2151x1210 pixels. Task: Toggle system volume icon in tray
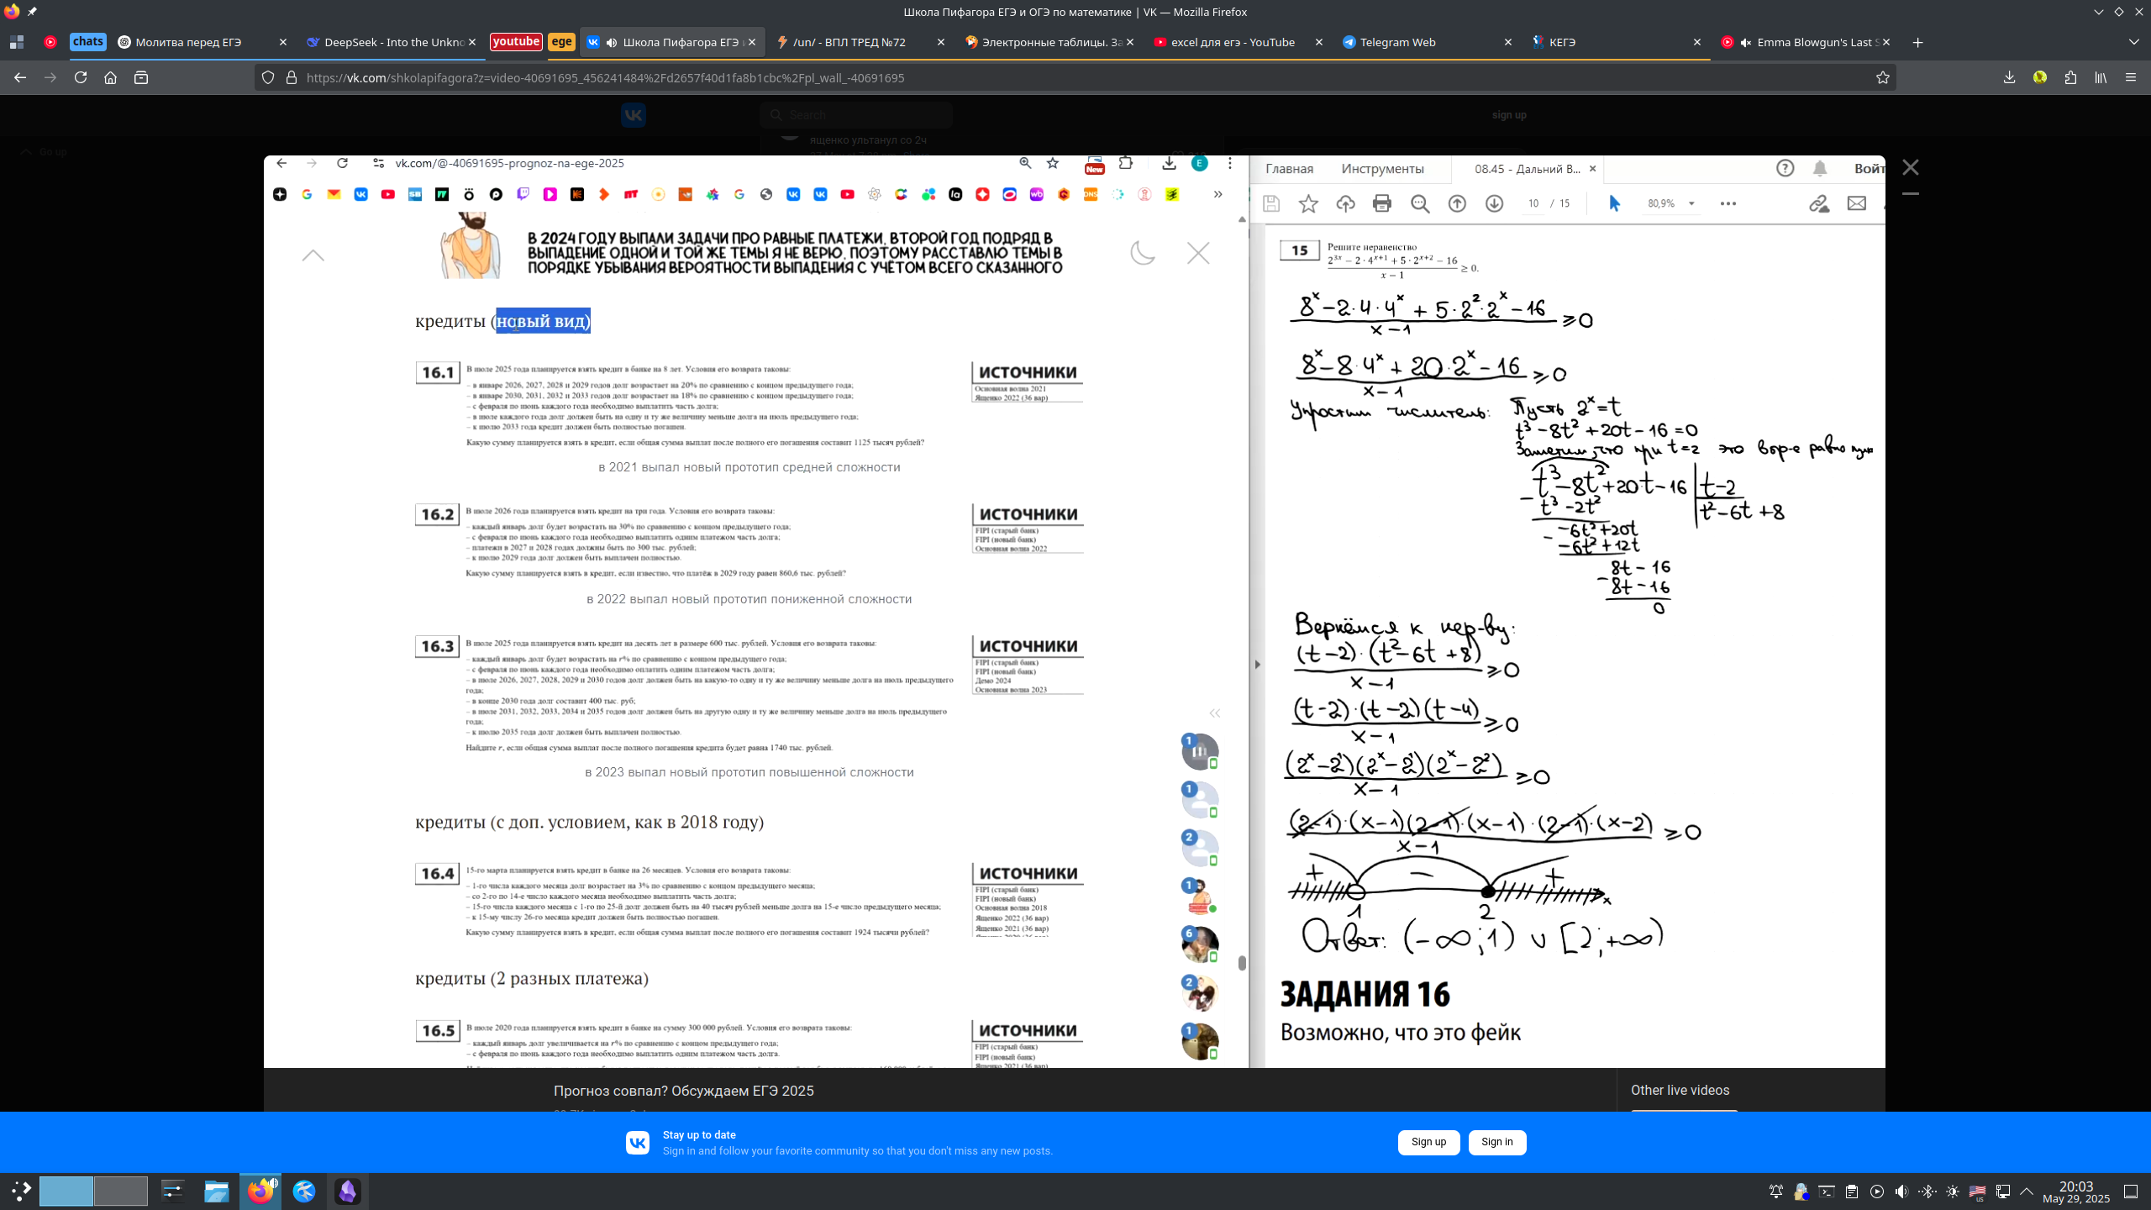(1901, 1192)
